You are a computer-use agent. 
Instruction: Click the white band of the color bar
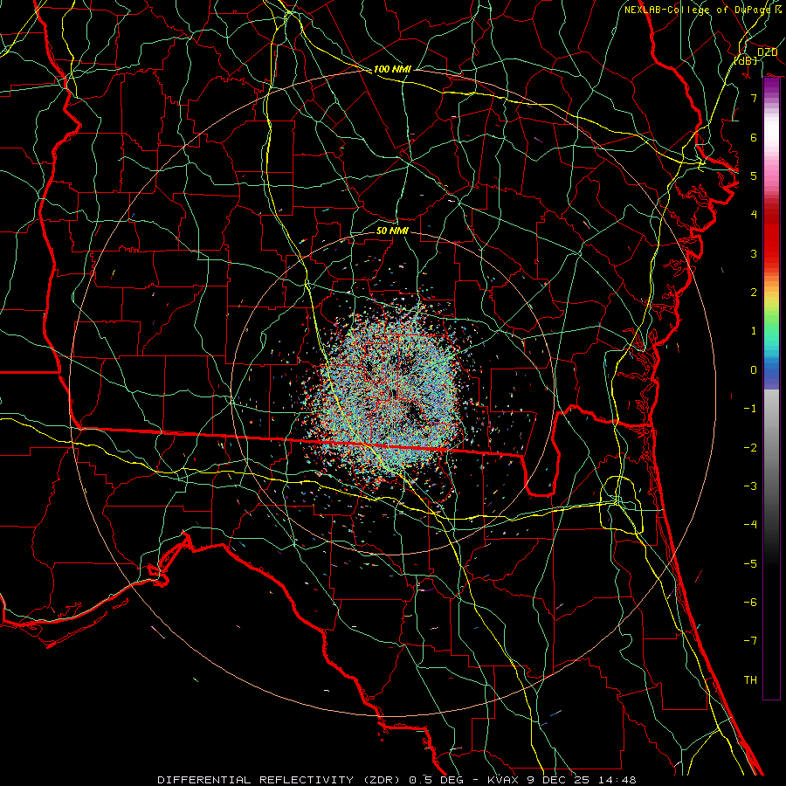(771, 130)
